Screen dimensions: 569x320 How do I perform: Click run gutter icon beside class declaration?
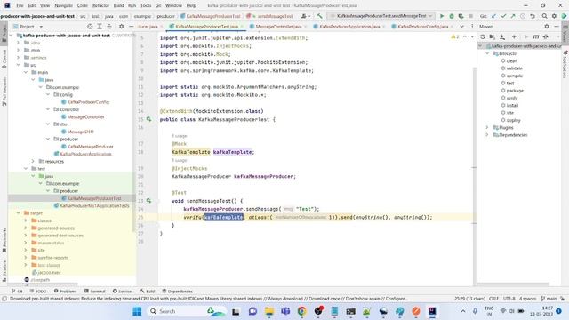(148, 119)
